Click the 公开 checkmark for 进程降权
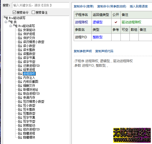This screenshot has width=152, height=144. pos(116,22)
